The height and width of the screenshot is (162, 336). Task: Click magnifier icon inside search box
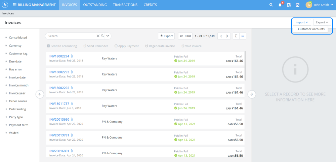(x=102, y=36)
